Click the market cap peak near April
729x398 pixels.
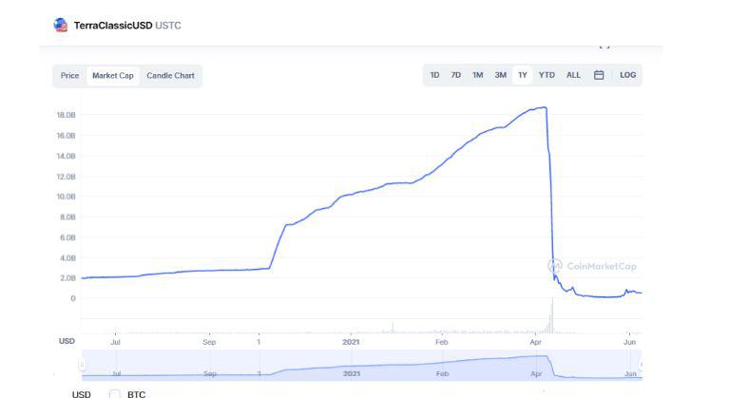coord(544,107)
